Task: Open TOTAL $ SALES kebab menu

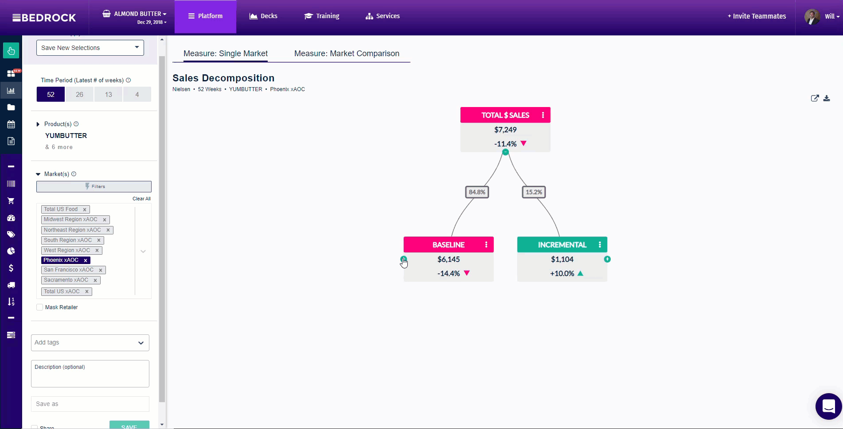Action: click(x=543, y=115)
